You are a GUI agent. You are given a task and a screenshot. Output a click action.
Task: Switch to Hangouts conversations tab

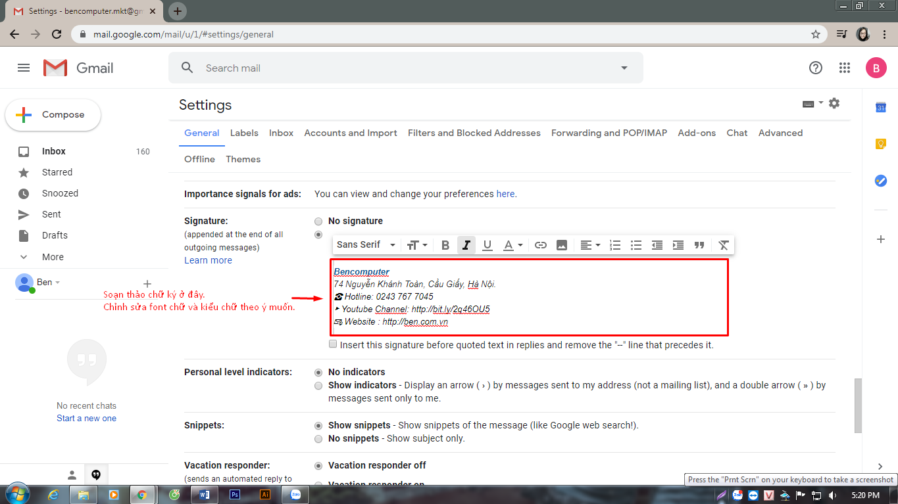96,475
